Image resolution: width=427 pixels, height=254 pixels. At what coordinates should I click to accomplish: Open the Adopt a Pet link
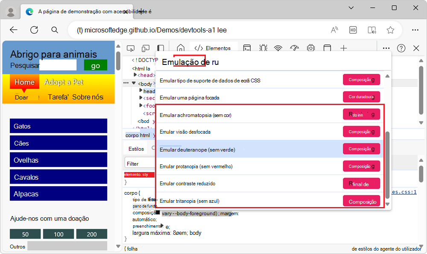click(x=64, y=82)
